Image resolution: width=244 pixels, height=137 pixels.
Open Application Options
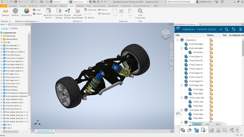49,14
